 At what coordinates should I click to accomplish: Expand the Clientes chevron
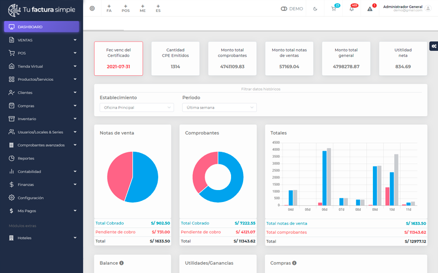pyautogui.click(x=75, y=92)
